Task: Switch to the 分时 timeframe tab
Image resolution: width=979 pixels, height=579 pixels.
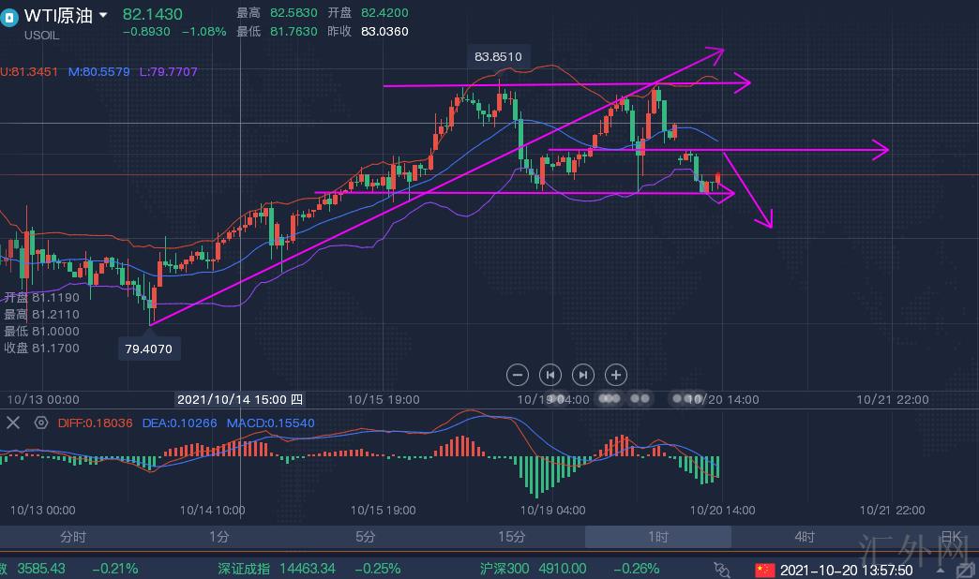Action: point(73,537)
